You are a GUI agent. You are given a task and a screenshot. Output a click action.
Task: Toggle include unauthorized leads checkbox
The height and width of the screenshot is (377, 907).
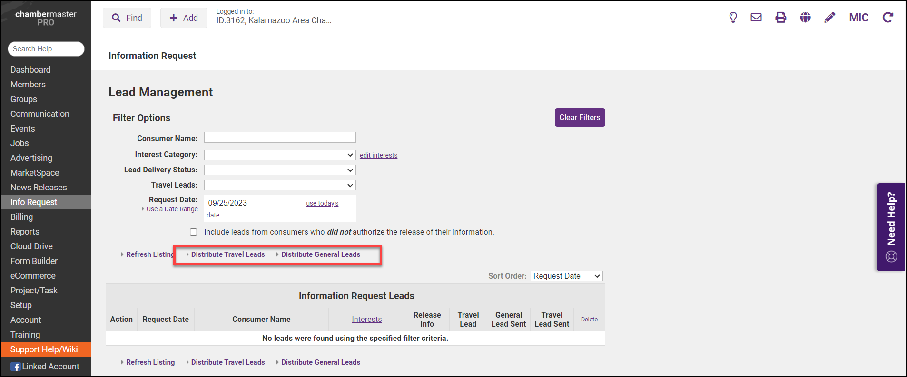coord(193,232)
